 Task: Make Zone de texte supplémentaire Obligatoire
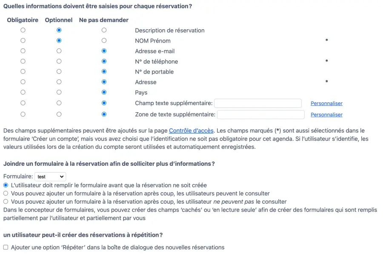(x=23, y=114)
